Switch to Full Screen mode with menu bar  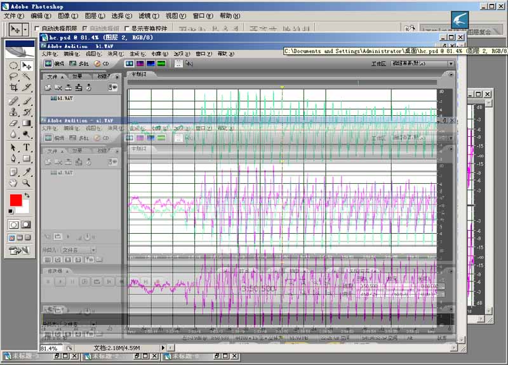(20, 238)
